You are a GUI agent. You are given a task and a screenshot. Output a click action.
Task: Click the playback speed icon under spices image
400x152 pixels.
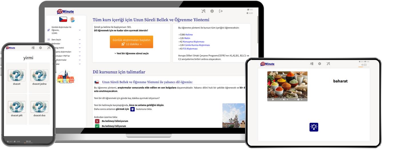click(298, 100)
